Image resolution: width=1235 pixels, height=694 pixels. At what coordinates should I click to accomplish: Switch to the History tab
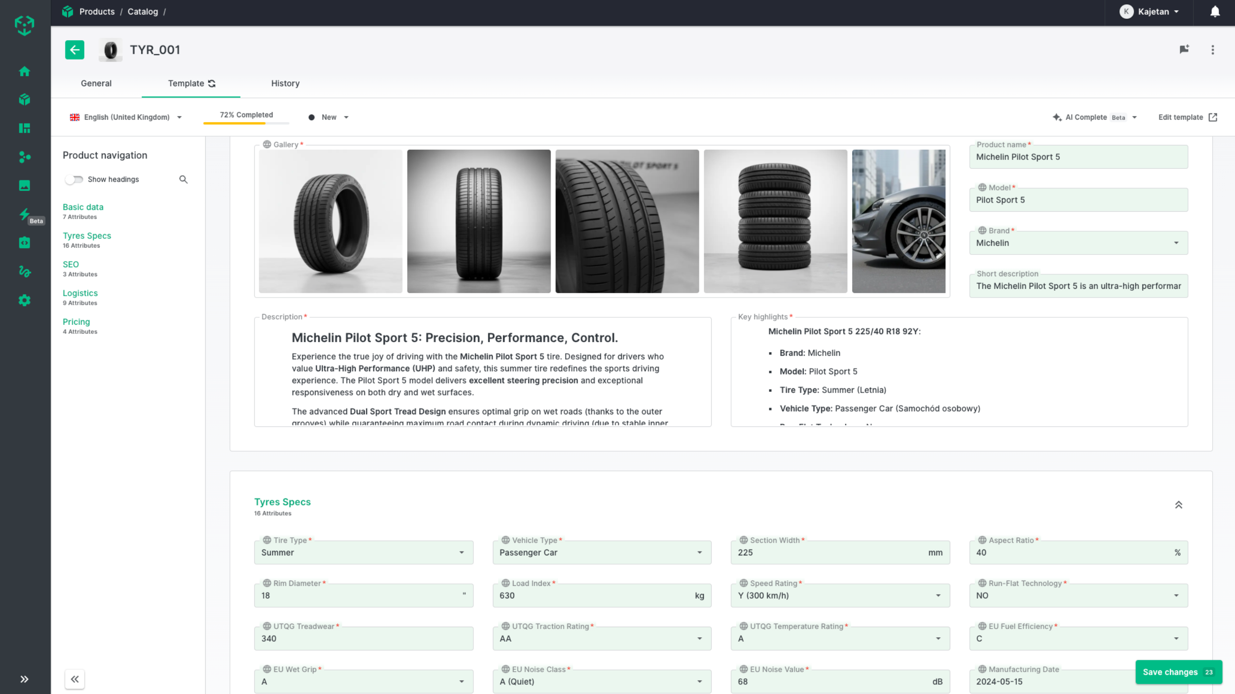285,83
